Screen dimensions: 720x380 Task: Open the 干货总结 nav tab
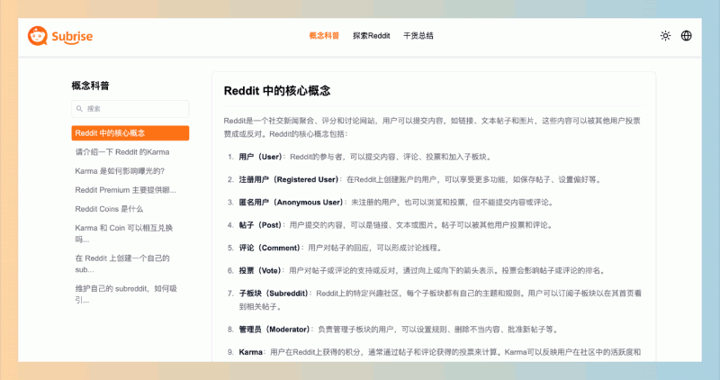pos(418,35)
